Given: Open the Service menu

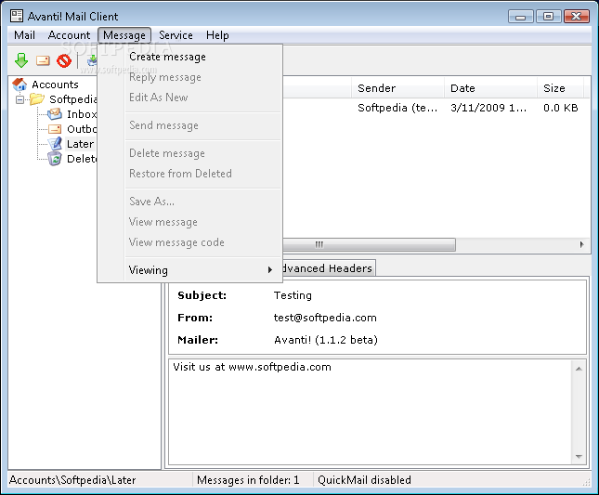Looking at the screenshot, I should coord(176,35).
